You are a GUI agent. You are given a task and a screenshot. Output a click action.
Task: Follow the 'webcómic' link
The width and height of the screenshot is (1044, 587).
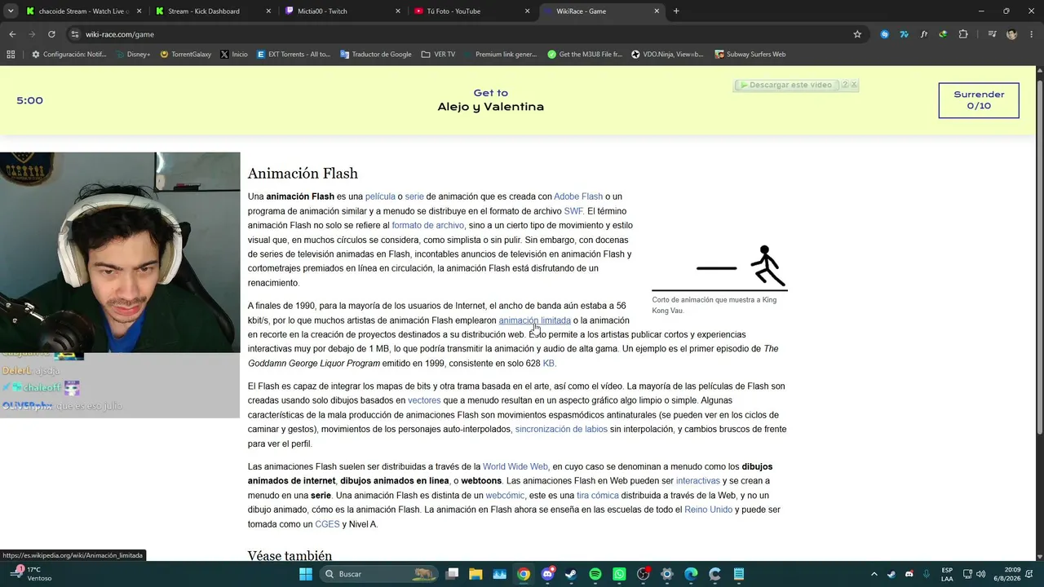point(505,496)
